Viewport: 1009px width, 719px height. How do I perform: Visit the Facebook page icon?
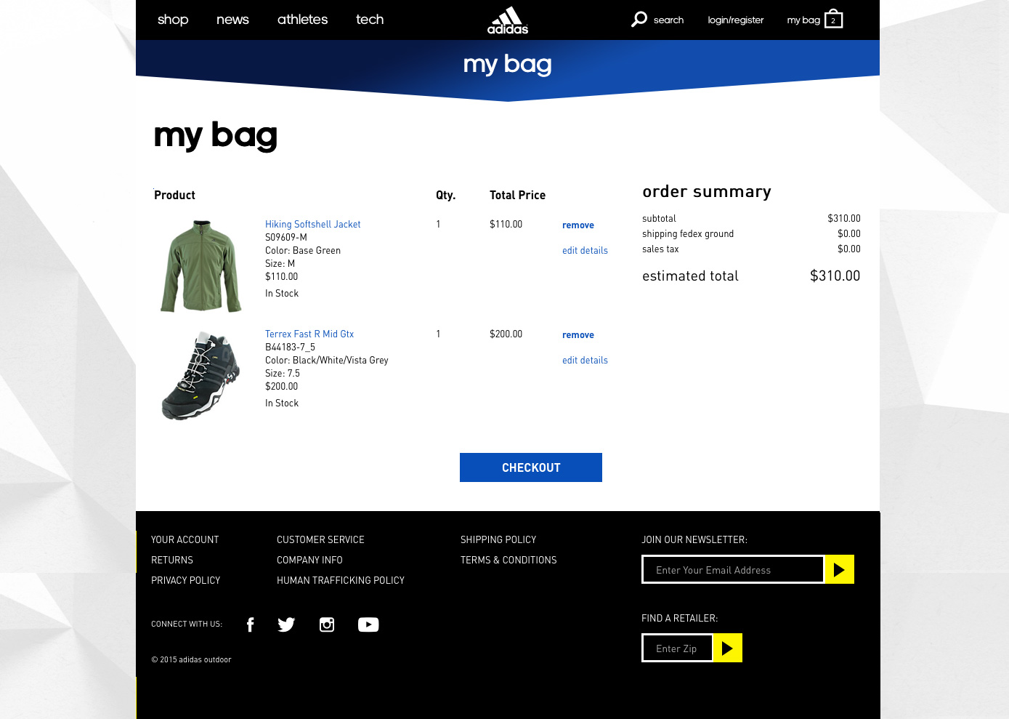pyautogui.click(x=250, y=624)
